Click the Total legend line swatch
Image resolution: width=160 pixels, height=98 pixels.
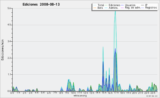95,5
